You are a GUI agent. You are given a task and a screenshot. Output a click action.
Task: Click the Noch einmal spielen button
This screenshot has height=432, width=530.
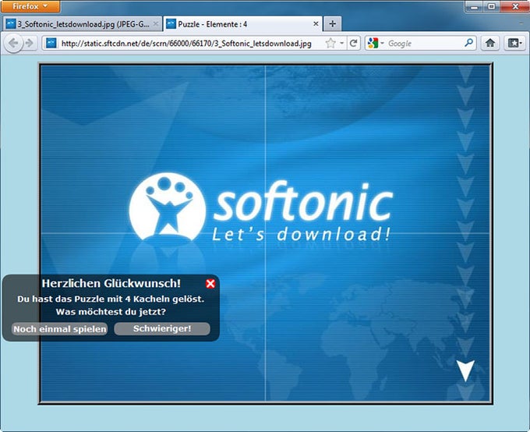60,329
